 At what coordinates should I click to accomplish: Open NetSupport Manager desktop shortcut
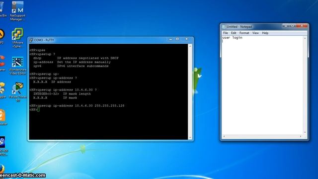[x=18, y=11]
